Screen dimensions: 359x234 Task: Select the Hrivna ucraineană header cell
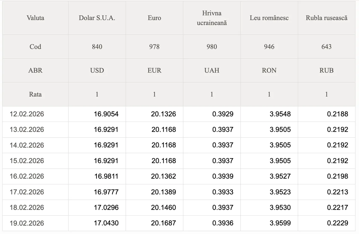[212, 18]
